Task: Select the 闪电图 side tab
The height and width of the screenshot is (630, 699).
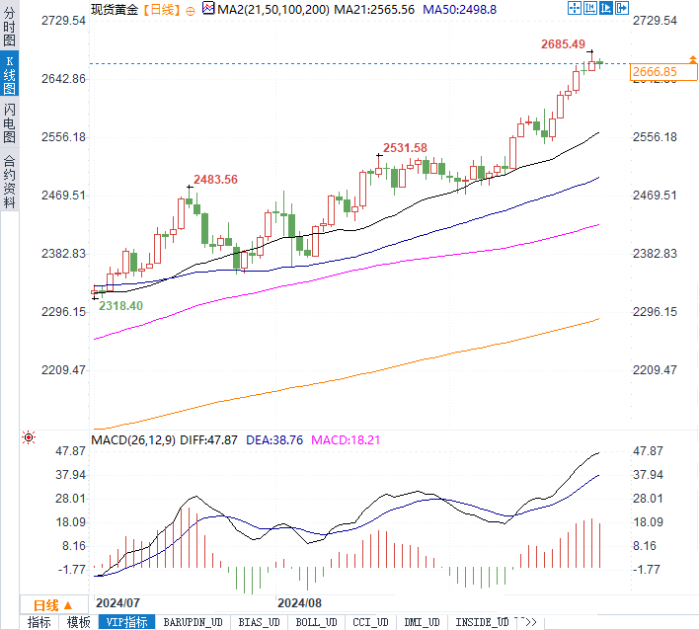Action: click(9, 122)
